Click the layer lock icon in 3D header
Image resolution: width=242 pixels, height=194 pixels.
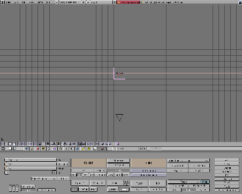40,144
